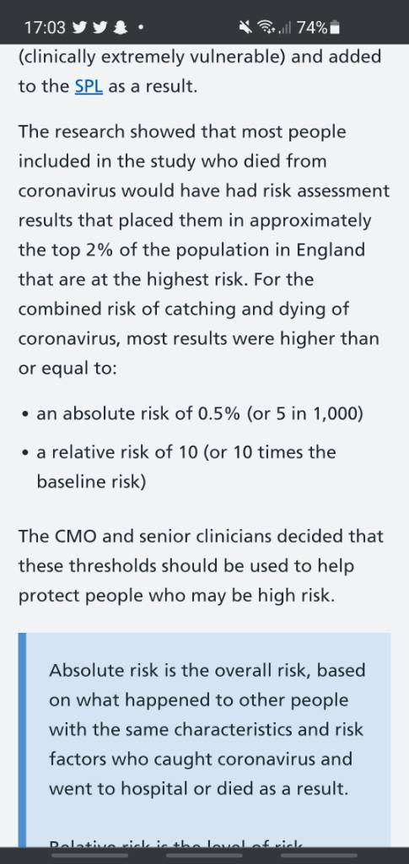409x864 pixels.
Task: Tap the paragraph starting 'The research showed'
Action: pyautogui.click(x=204, y=250)
